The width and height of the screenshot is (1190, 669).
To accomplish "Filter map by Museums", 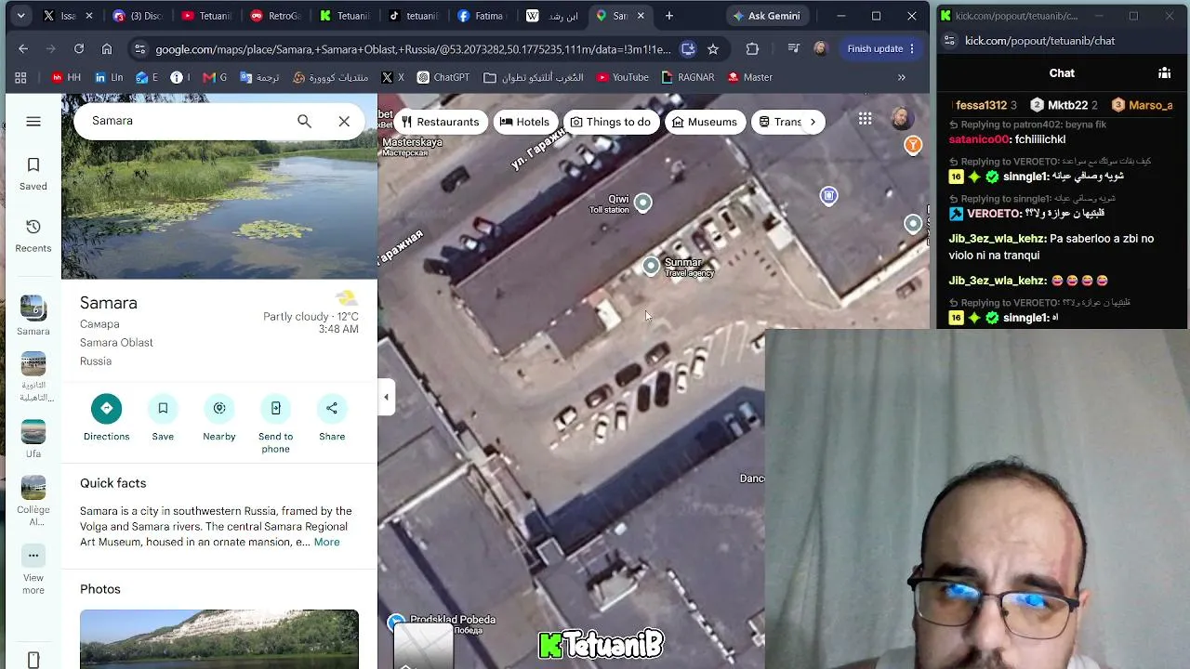I will coord(705,122).
